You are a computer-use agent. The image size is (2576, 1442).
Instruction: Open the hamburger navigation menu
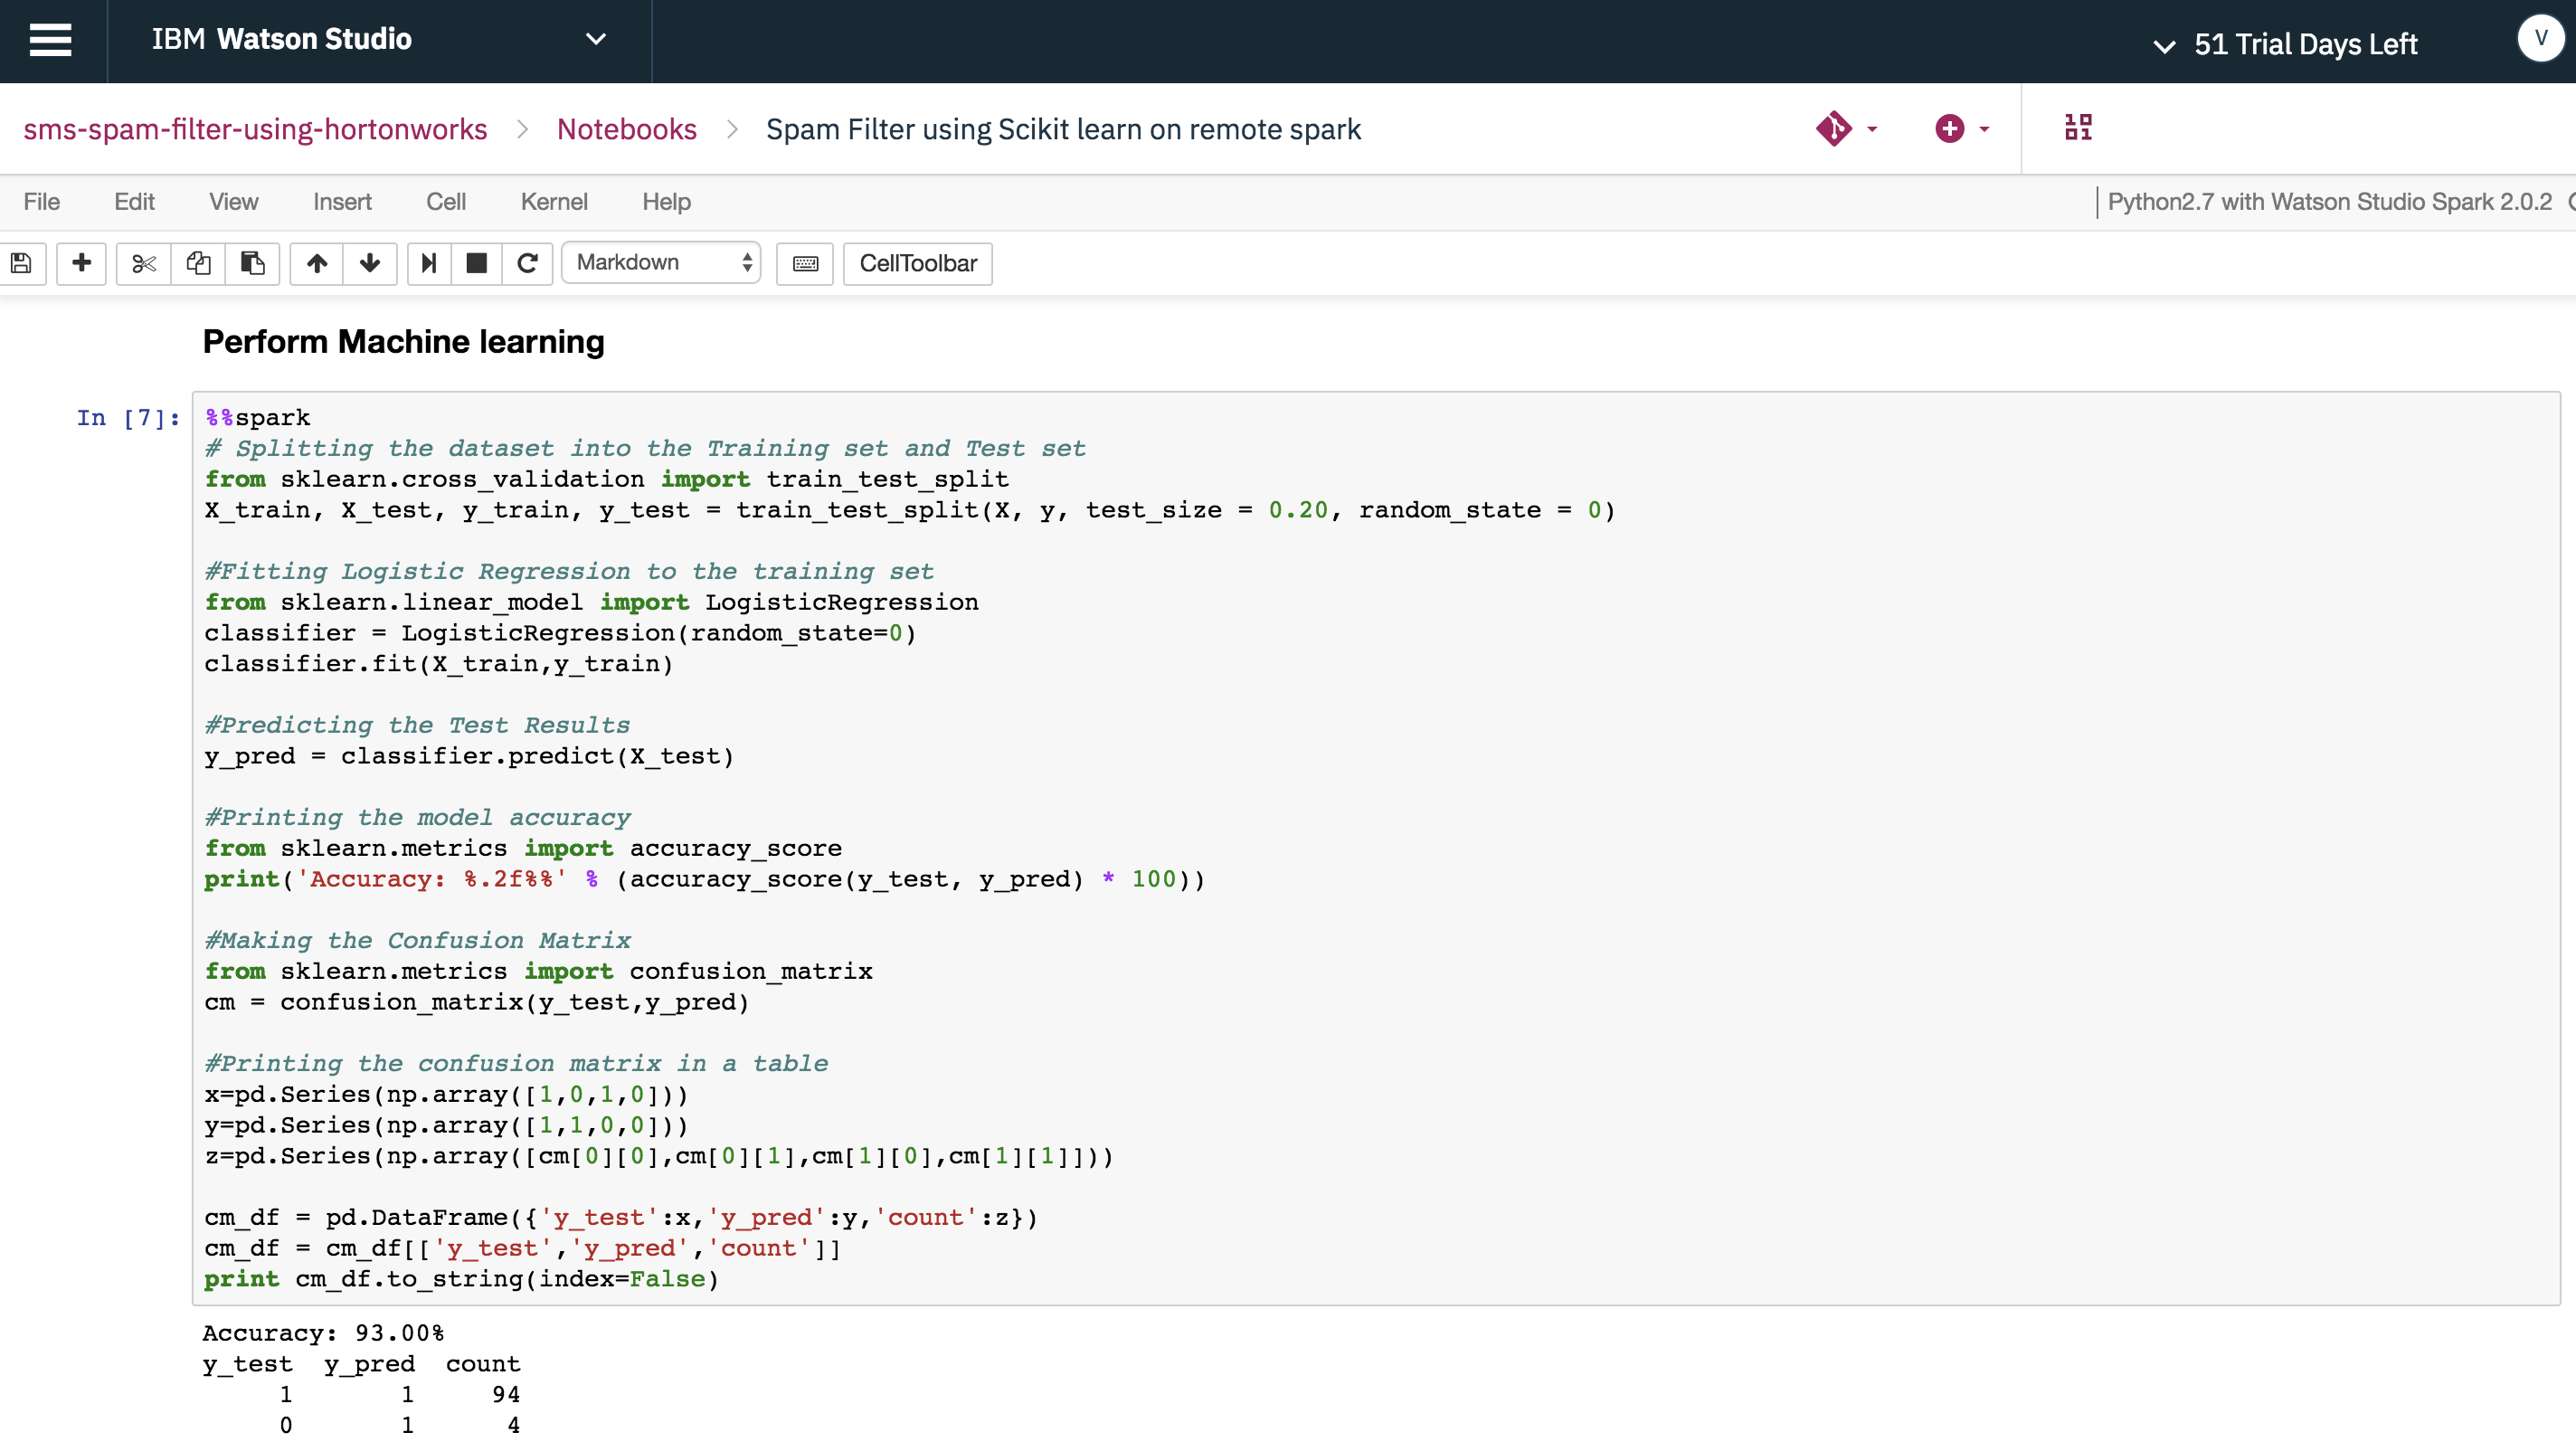point(50,40)
